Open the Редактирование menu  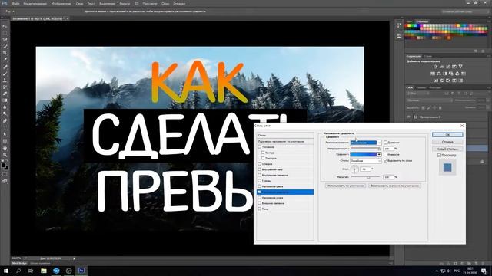(x=35, y=4)
